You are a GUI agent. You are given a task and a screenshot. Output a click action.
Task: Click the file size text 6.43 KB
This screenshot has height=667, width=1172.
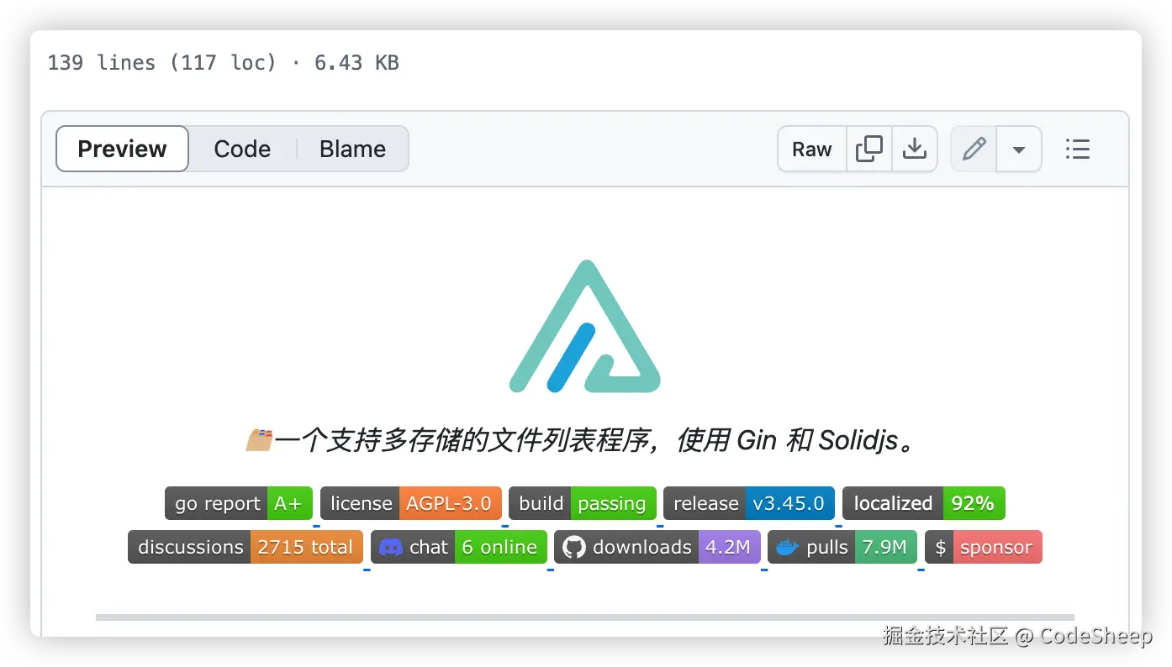[356, 62]
